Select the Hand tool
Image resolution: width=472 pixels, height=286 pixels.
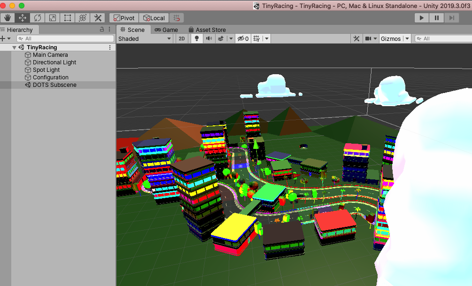click(7, 17)
